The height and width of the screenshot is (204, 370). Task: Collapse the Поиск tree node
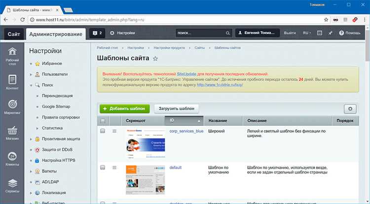click(x=31, y=86)
